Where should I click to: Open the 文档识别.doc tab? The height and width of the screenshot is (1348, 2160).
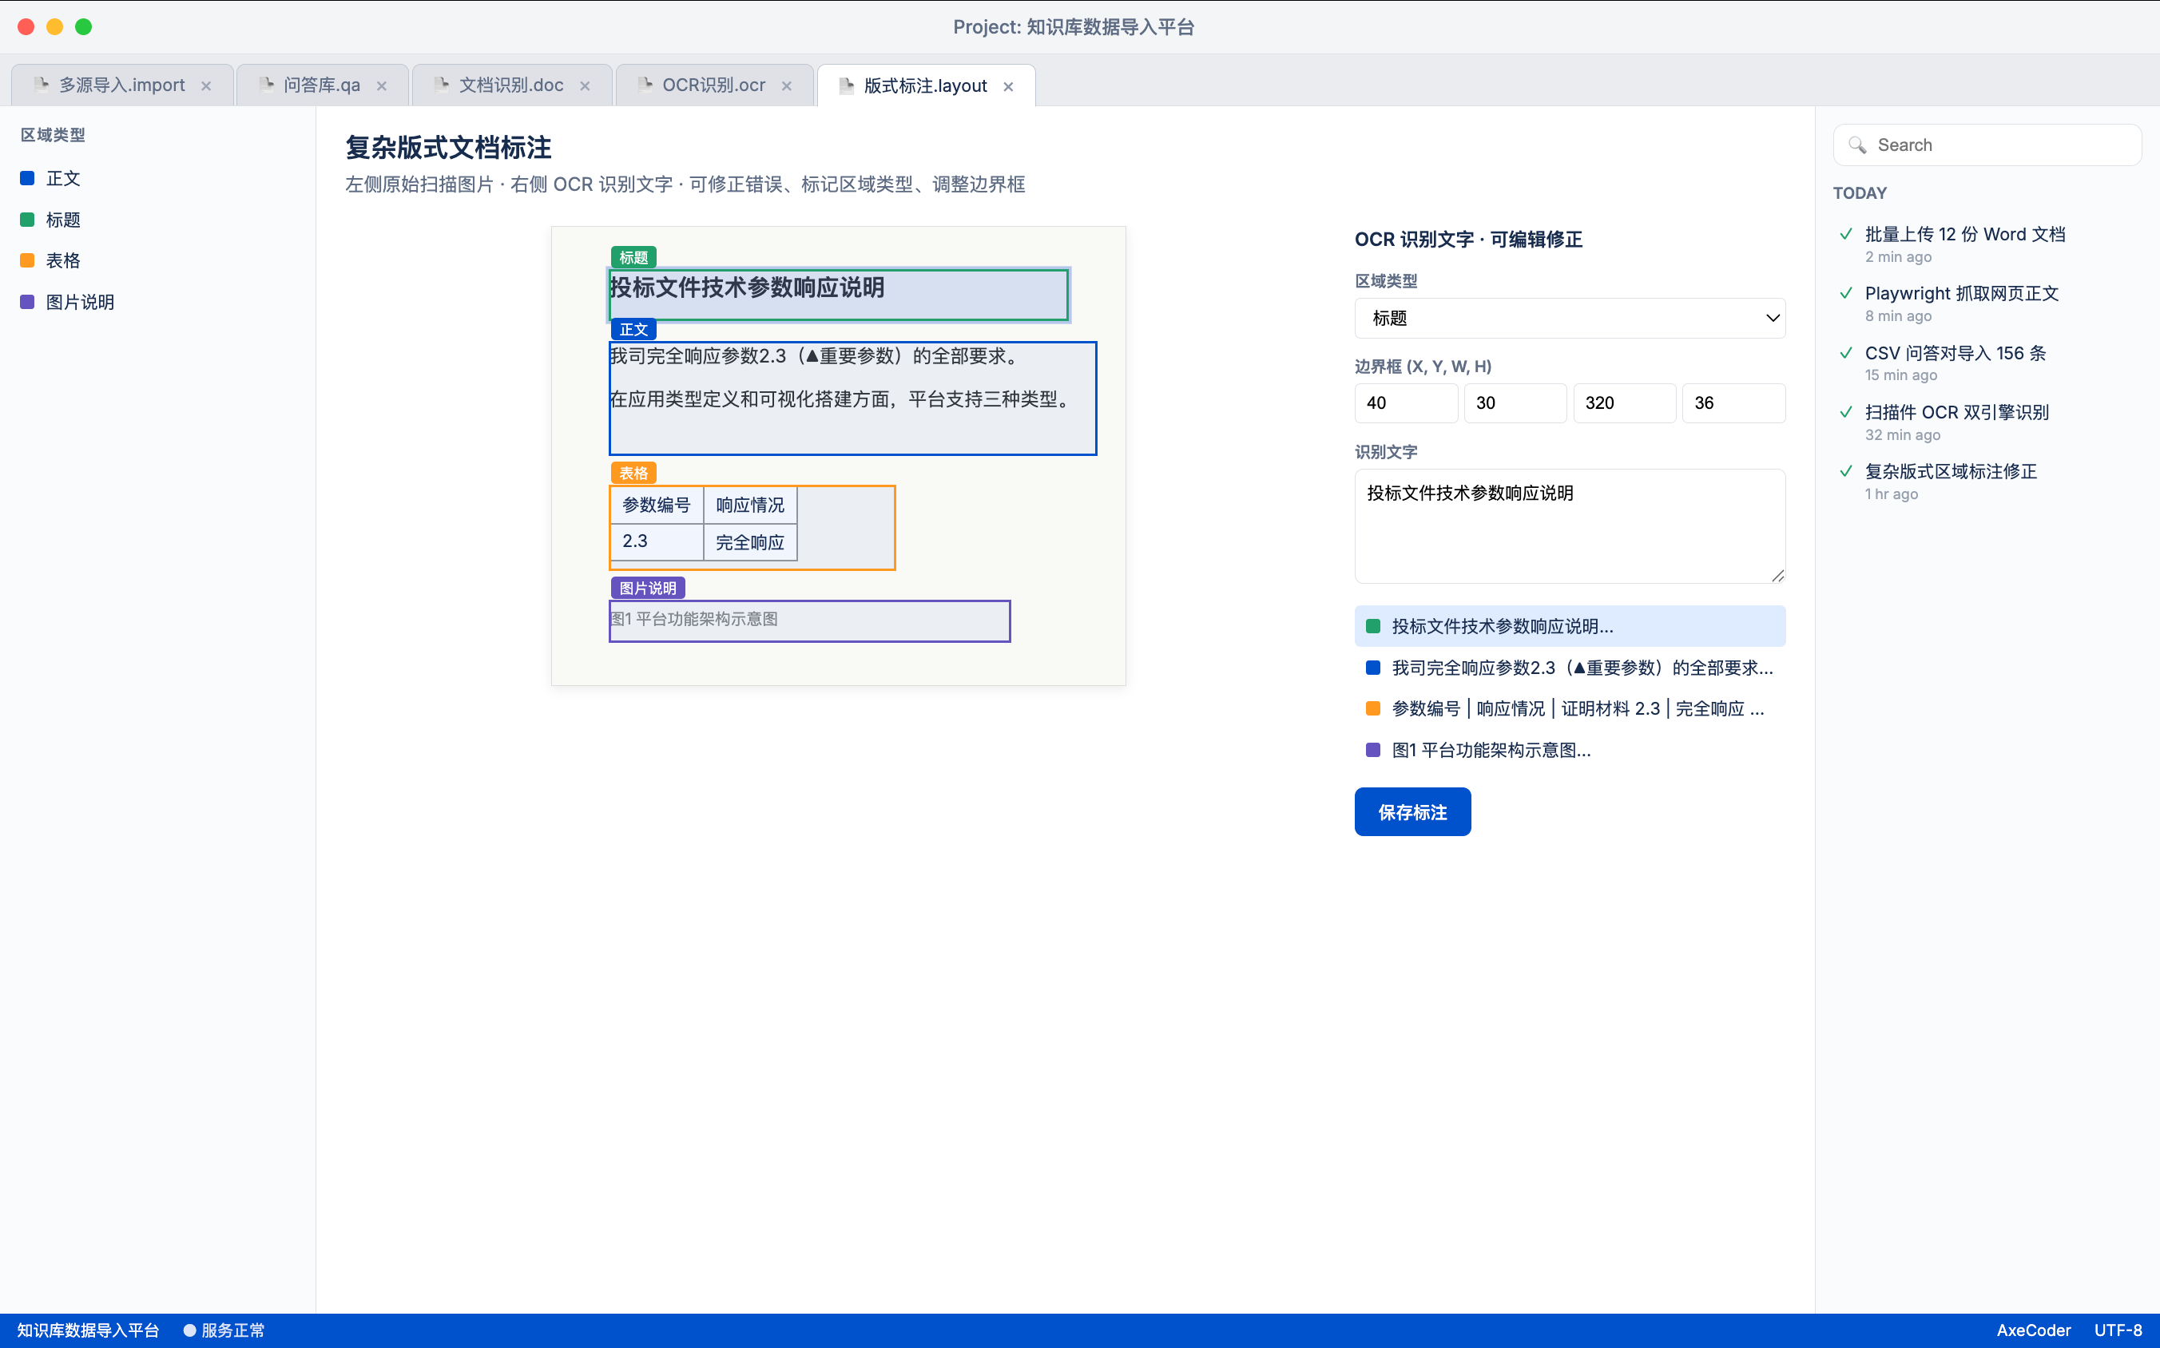[x=512, y=85]
